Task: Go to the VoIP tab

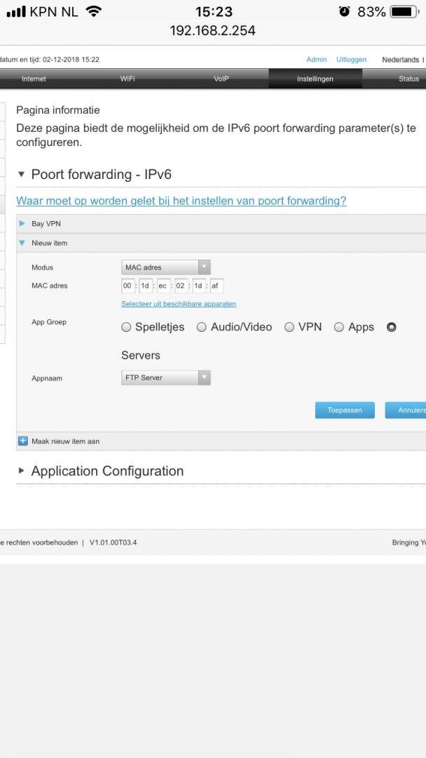Action: coord(221,79)
